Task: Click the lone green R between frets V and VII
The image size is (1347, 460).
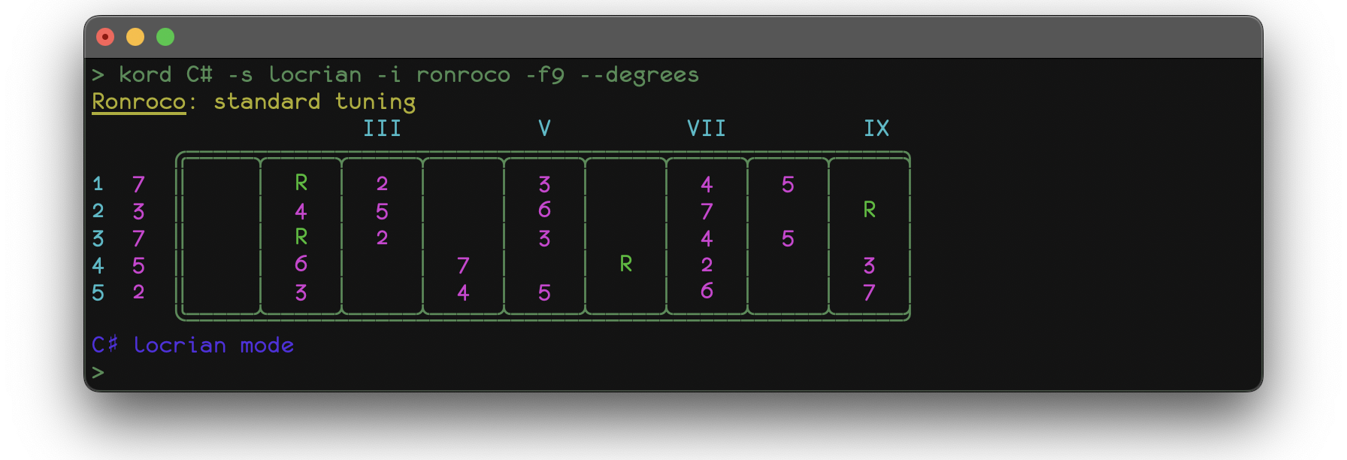Action: (x=625, y=264)
